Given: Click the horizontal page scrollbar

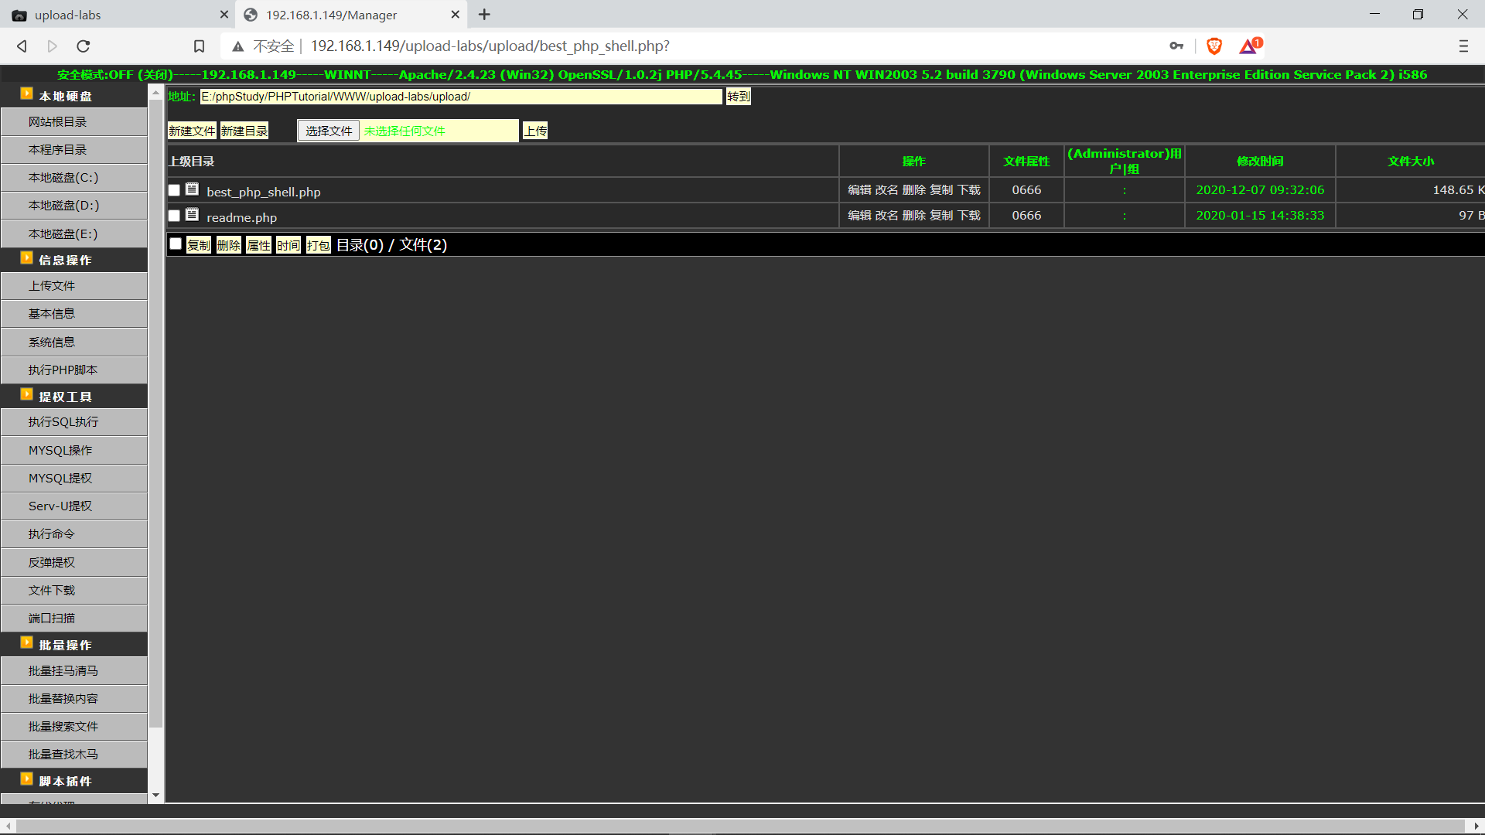Looking at the screenshot, I should 742,826.
